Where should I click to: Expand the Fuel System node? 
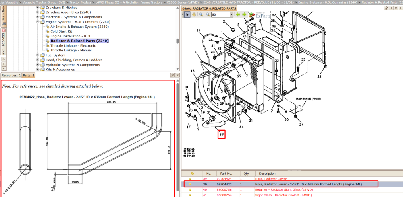pyautogui.click(x=38, y=55)
